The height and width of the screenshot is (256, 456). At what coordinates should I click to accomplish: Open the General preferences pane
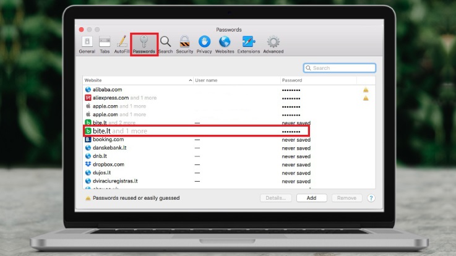tap(87, 44)
